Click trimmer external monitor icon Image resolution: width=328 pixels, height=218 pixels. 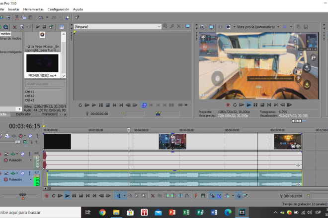coord(188,26)
